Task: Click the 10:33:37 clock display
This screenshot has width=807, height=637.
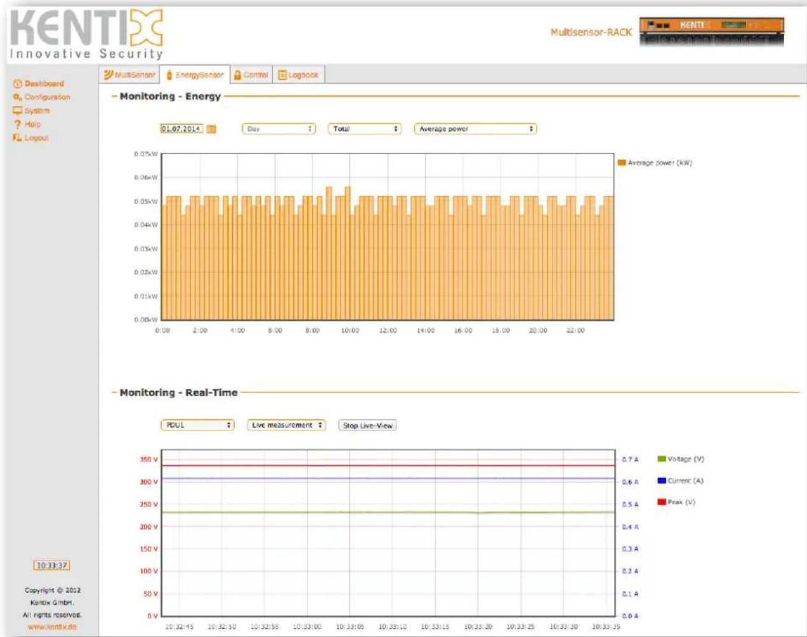Action: point(52,566)
